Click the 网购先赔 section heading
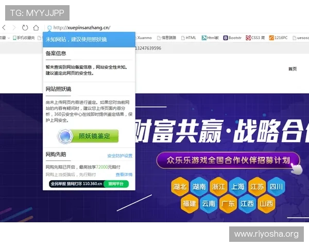 point(56,154)
